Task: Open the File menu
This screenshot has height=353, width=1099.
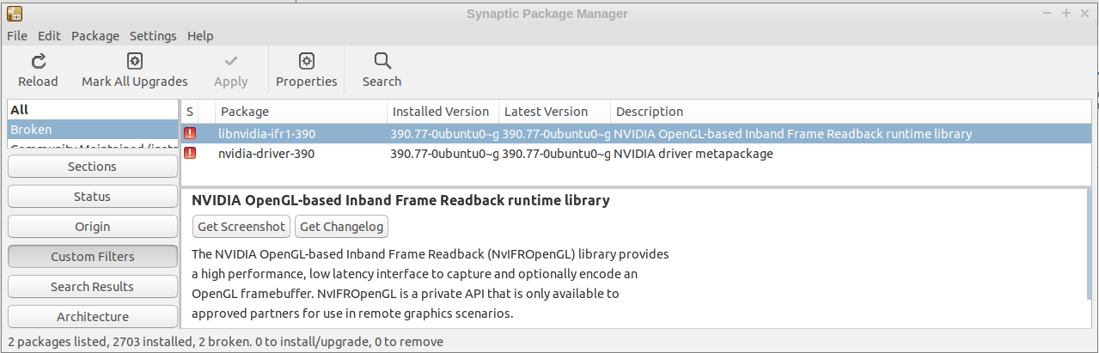Action: [17, 36]
